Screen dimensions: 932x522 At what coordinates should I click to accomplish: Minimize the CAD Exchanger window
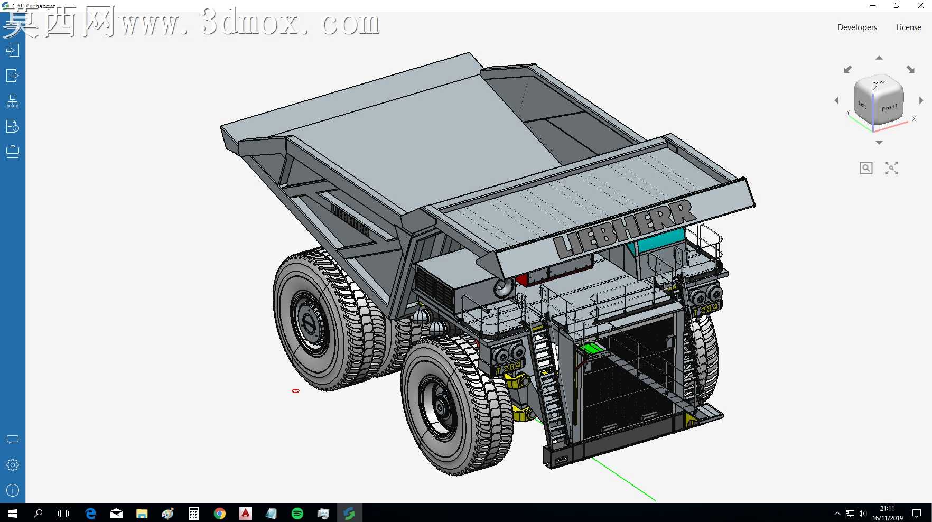pos(873,6)
